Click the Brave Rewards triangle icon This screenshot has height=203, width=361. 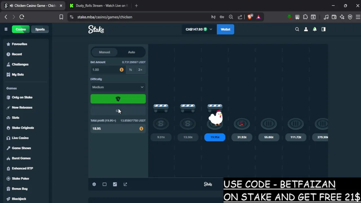tap(258, 17)
